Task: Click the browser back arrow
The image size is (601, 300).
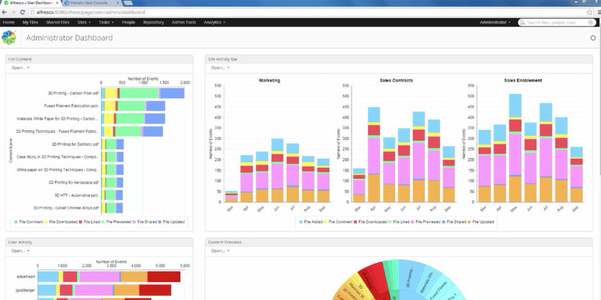Action: 4,12
